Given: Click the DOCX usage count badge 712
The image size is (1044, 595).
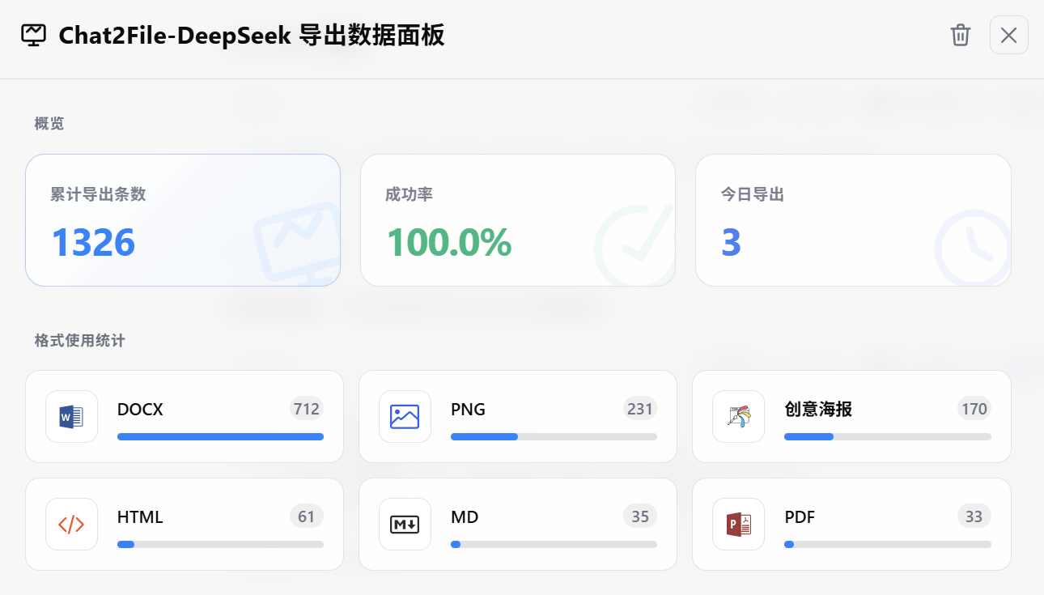Looking at the screenshot, I should 306,409.
